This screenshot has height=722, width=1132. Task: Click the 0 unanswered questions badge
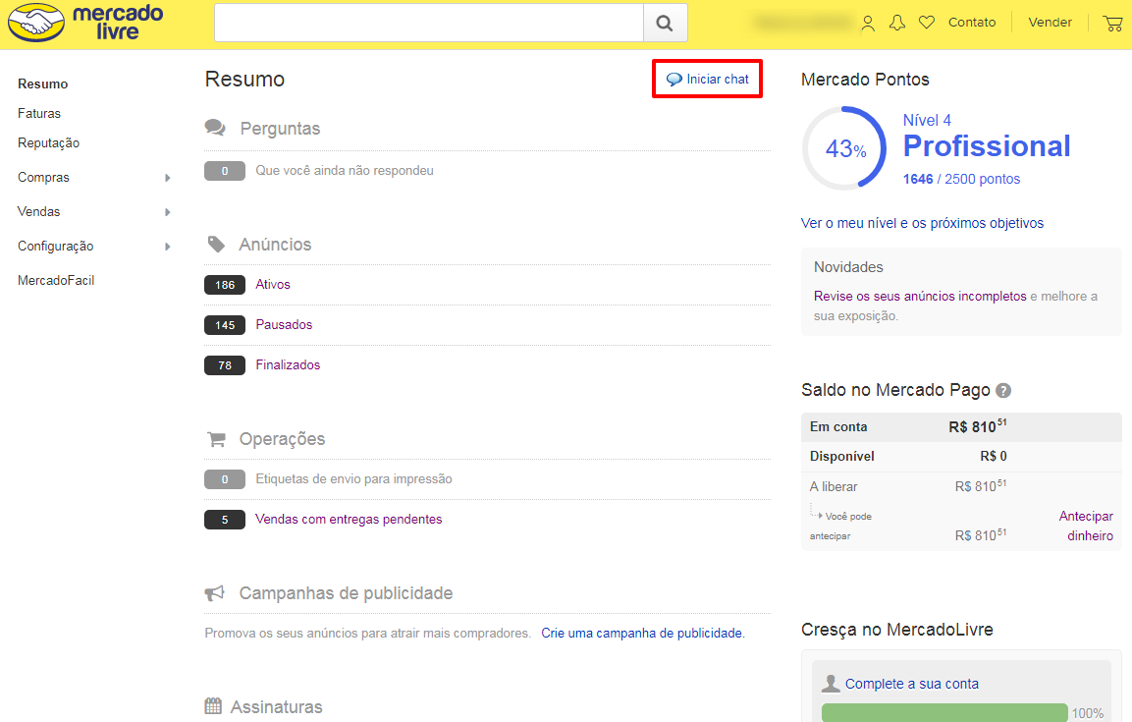coord(225,171)
